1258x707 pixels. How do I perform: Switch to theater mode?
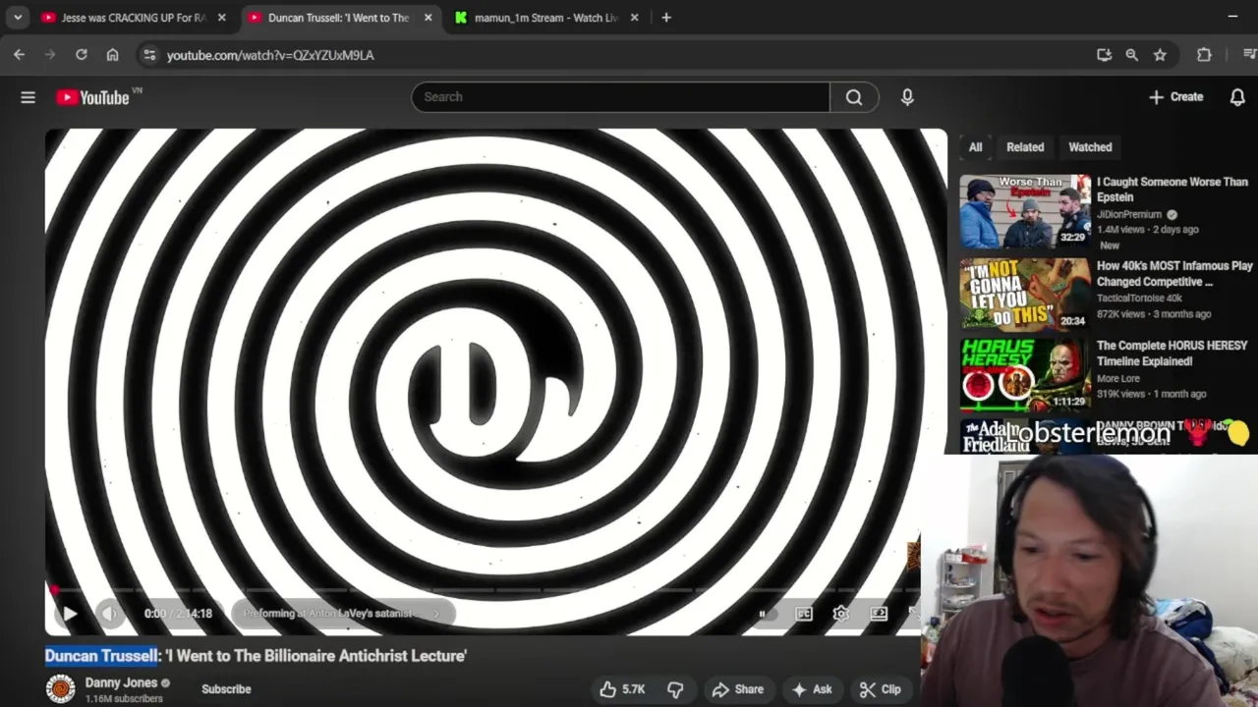click(x=879, y=614)
